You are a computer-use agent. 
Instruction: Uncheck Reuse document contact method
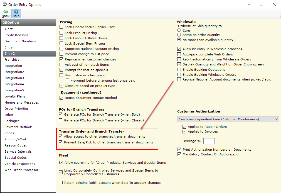point(61,98)
